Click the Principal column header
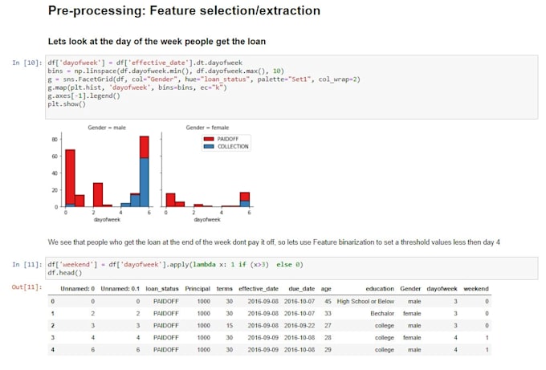Image resolution: width=546 pixels, height=370 pixels. point(198,289)
